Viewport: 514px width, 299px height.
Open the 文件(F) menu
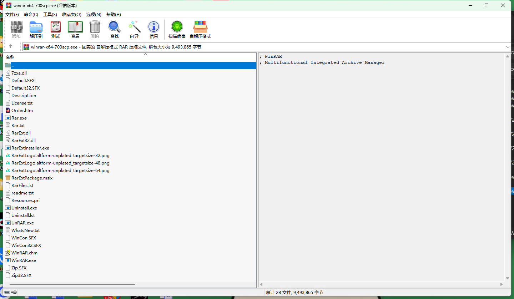point(12,14)
